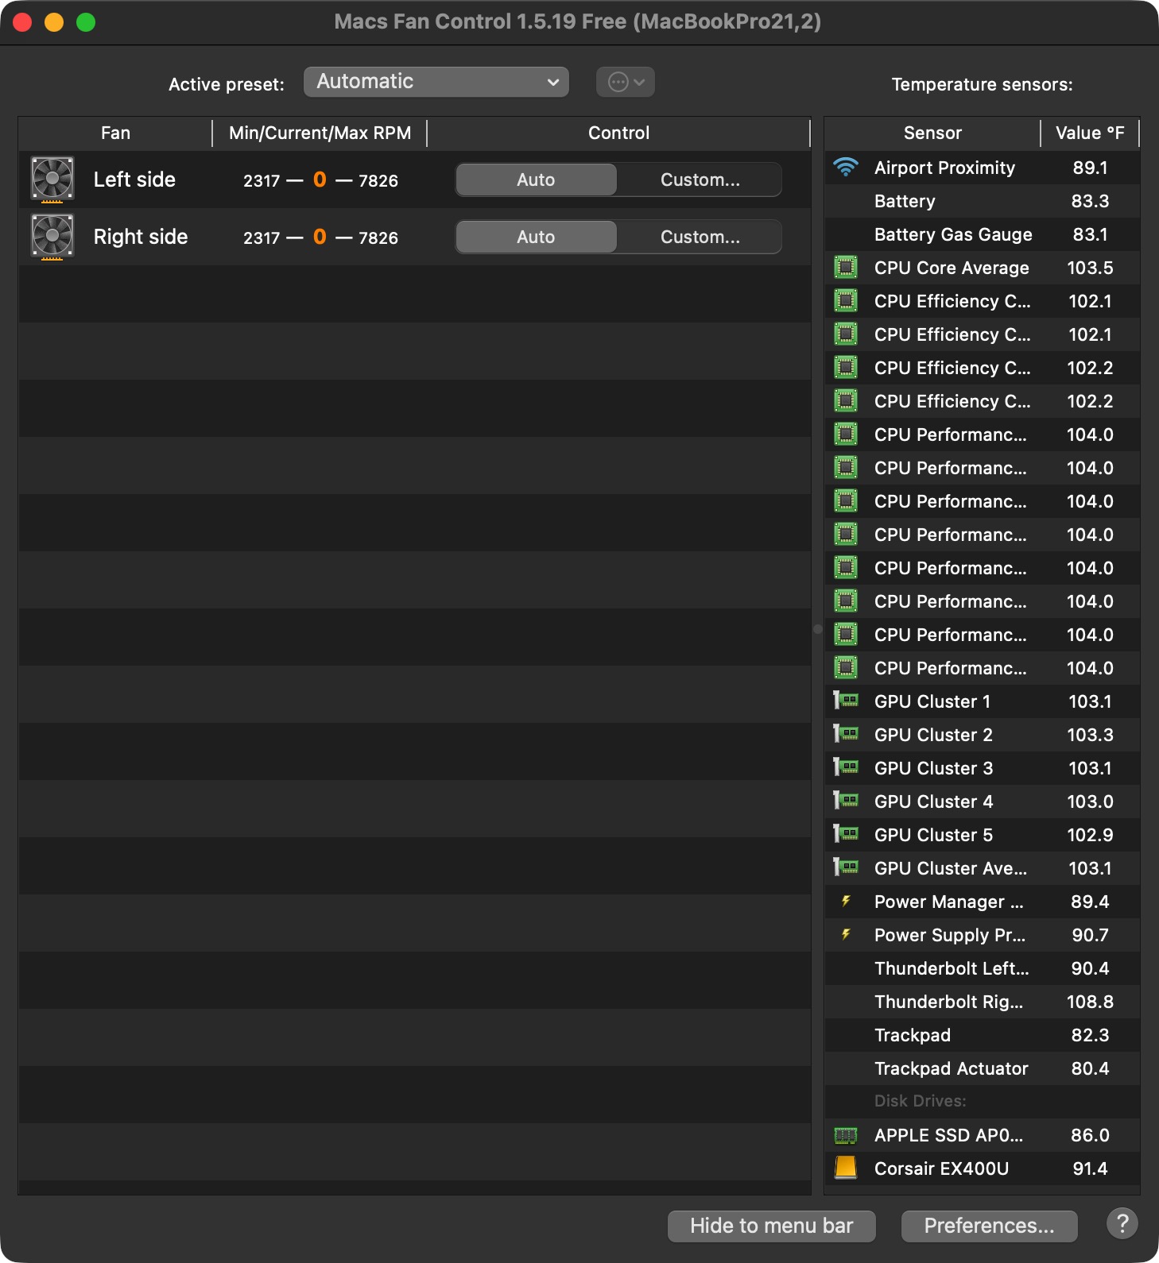Click the Sensor column header

(x=932, y=133)
